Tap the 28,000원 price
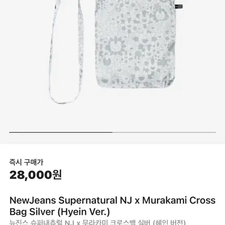The height and width of the screenshot is (225, 225). pyautogui.click(x=36, y=175)
